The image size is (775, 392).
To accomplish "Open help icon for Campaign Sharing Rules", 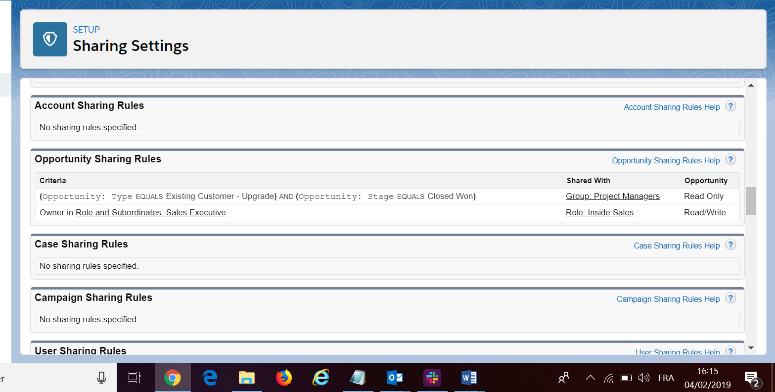I will (x=730, y=298).
